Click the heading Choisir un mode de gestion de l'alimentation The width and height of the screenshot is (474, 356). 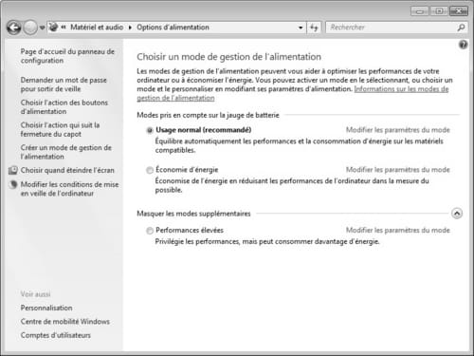coord(229,57)
